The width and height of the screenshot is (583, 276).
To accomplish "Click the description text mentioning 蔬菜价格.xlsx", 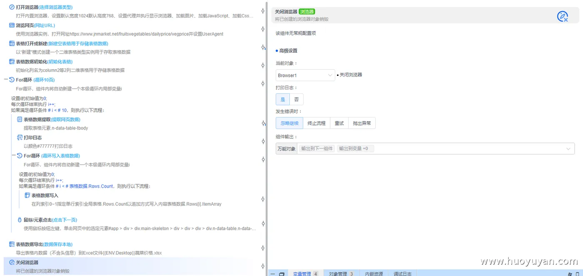I will point(89,253).
